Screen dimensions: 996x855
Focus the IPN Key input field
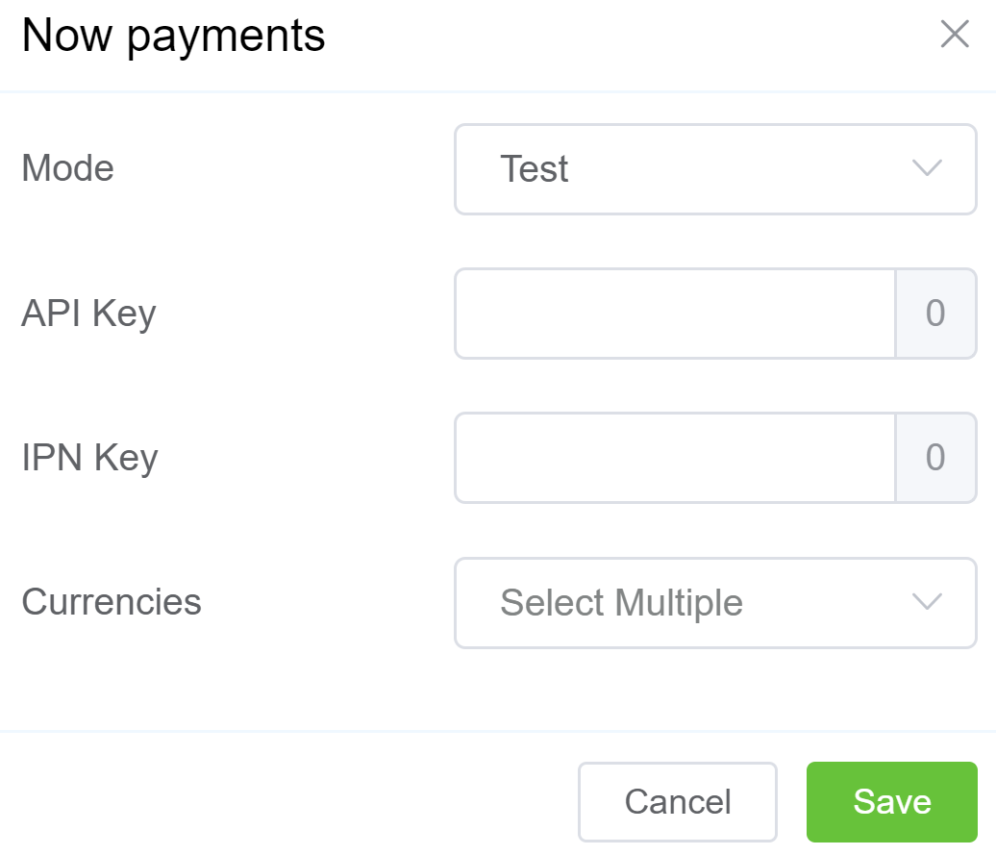pyautogui.click(x=675, y=458)
